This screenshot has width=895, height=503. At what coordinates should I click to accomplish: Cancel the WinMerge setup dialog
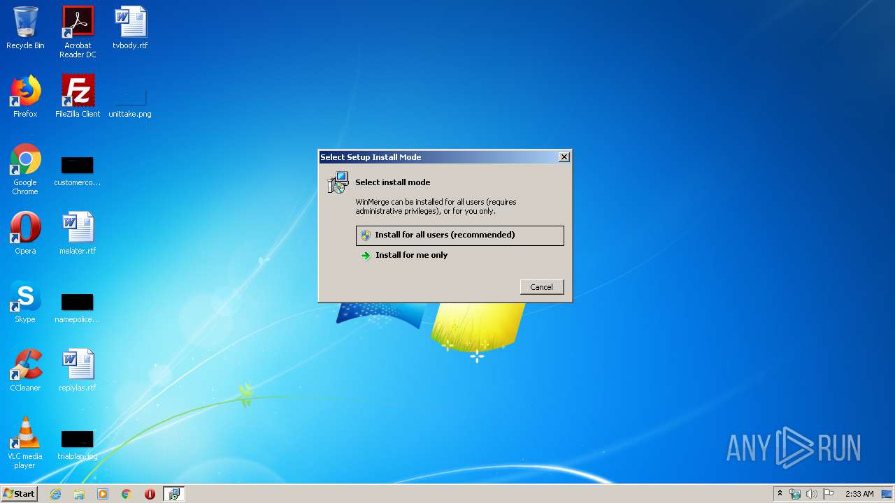(x=541, y=287)
